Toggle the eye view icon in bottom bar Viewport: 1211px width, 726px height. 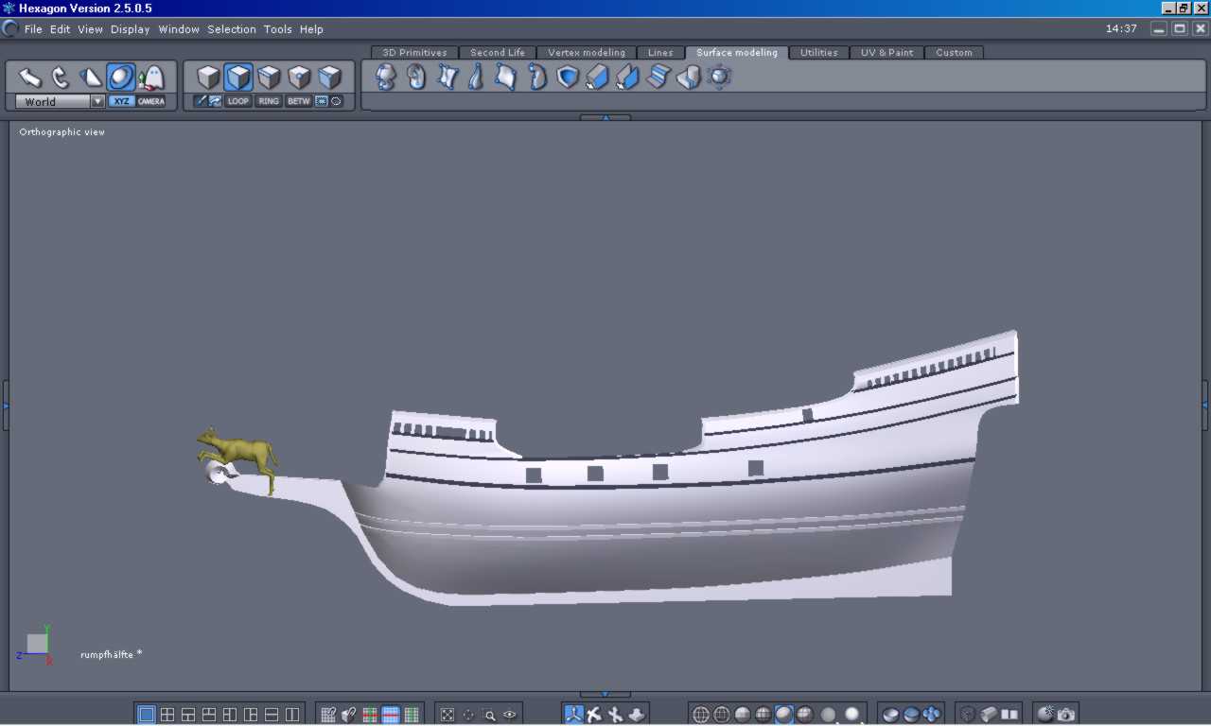[510, 715]
